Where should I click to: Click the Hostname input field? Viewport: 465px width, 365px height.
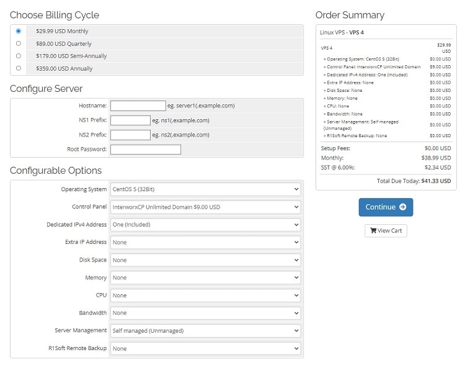(x=138, y=106)
